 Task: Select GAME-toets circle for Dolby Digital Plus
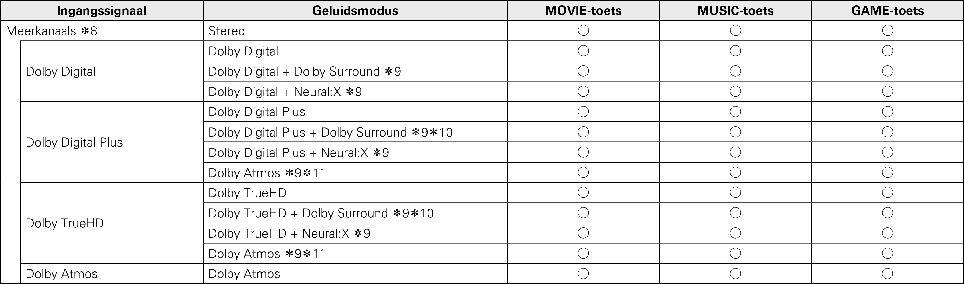tap(887, 112)
